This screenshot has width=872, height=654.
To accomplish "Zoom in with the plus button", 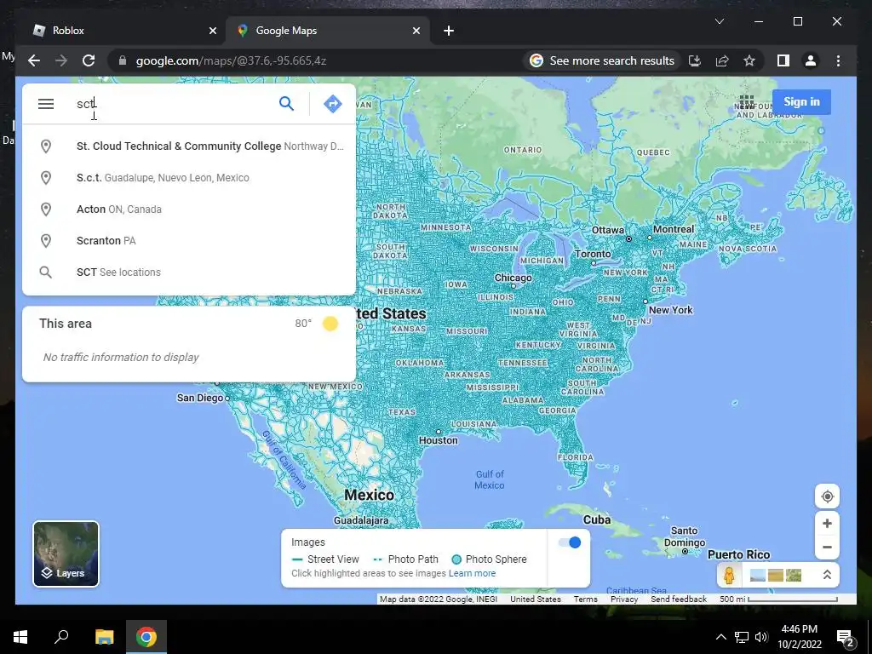I will (827, 524).
